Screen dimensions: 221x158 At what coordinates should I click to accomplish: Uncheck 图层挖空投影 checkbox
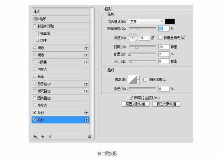tap(131, 97)
